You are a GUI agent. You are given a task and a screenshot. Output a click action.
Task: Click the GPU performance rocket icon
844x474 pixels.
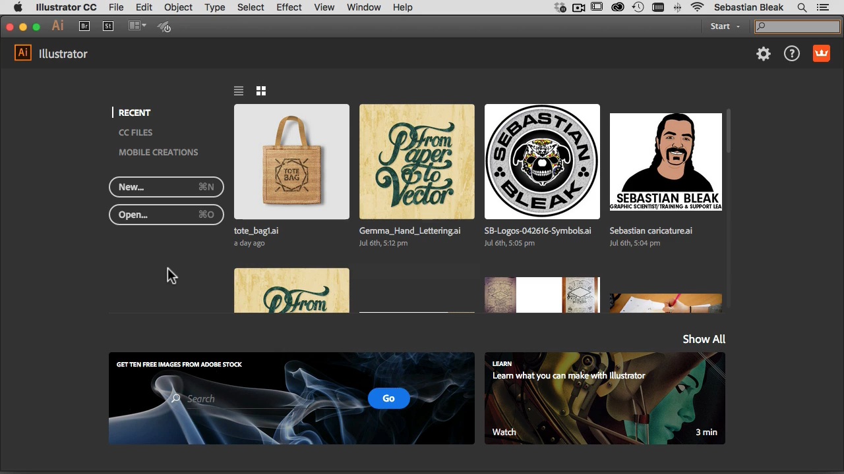click(x=164, y=27)
